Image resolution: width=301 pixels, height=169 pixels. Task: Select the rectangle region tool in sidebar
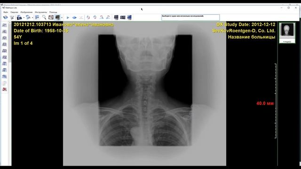pos(4,45)
